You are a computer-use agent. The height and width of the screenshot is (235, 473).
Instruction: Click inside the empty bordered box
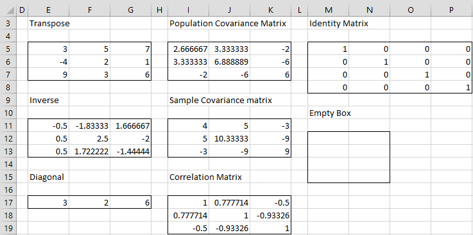348,157
